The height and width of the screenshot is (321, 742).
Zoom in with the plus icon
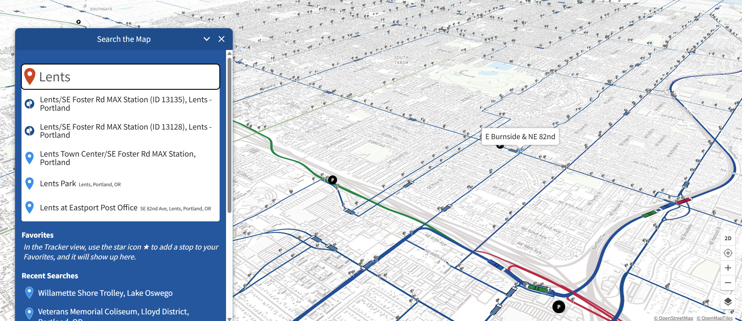(728, 268)
